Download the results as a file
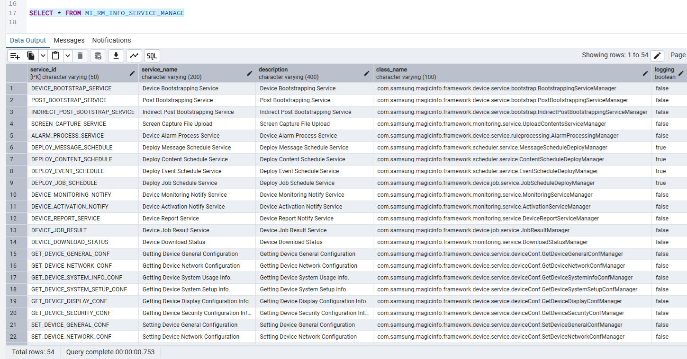 point(116,56)
